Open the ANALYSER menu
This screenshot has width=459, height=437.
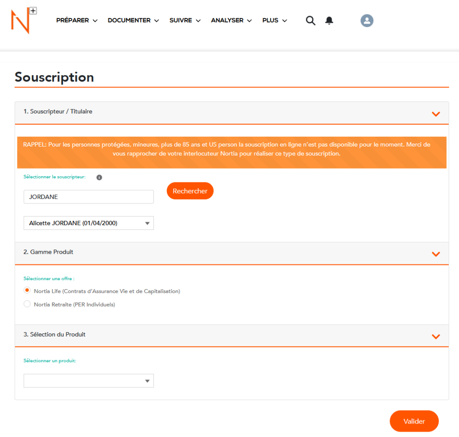click(x=231, y=21)
